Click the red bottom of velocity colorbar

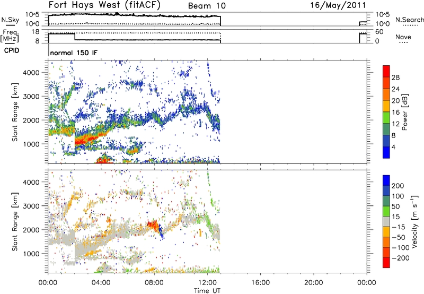386,263
